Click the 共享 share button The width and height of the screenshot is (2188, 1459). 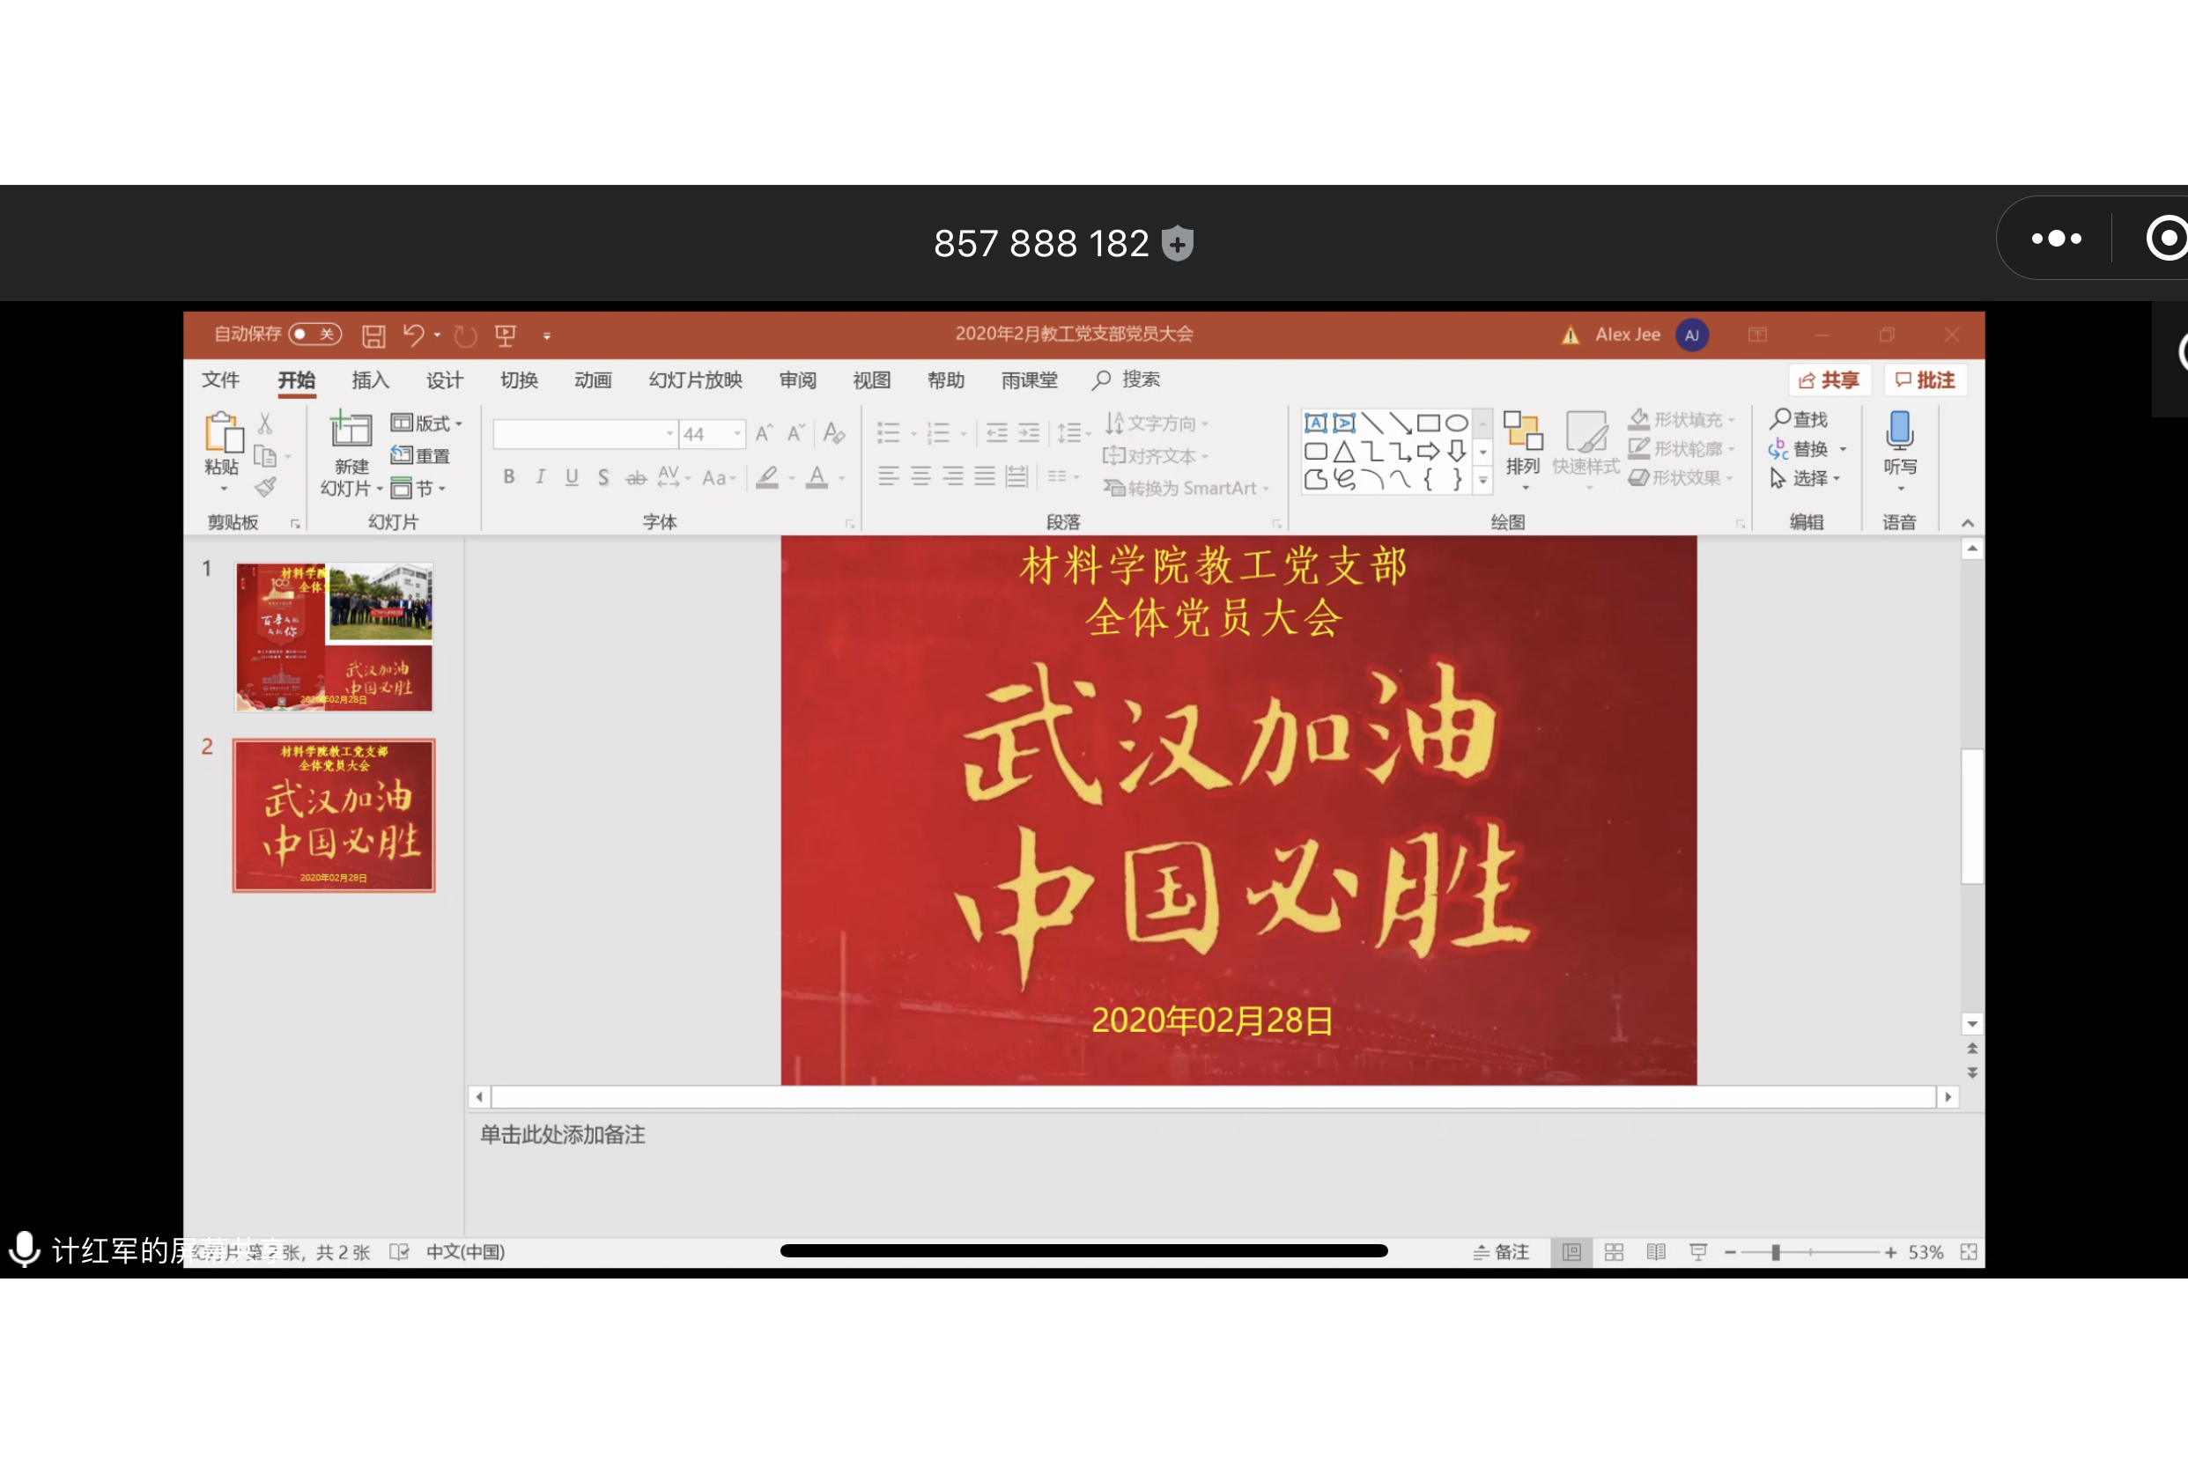1829,379
